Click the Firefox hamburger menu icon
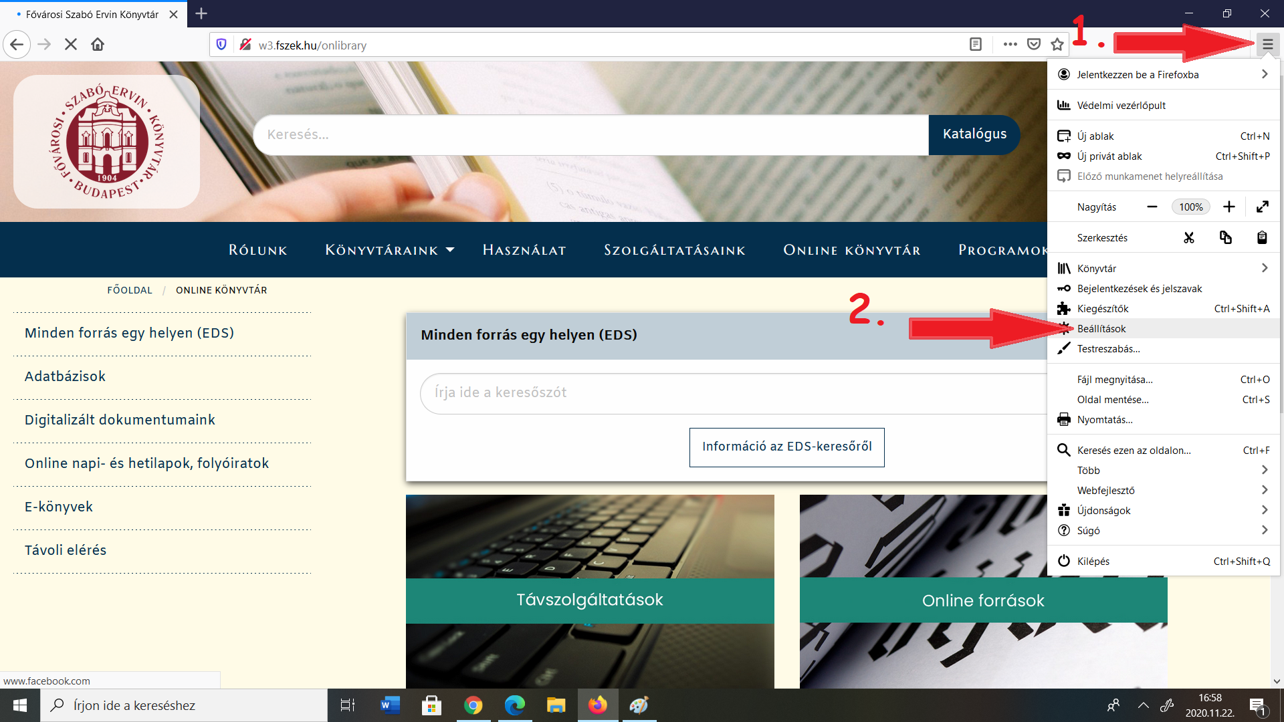This screenshot has height=722, width=1284. point(1267,45)
